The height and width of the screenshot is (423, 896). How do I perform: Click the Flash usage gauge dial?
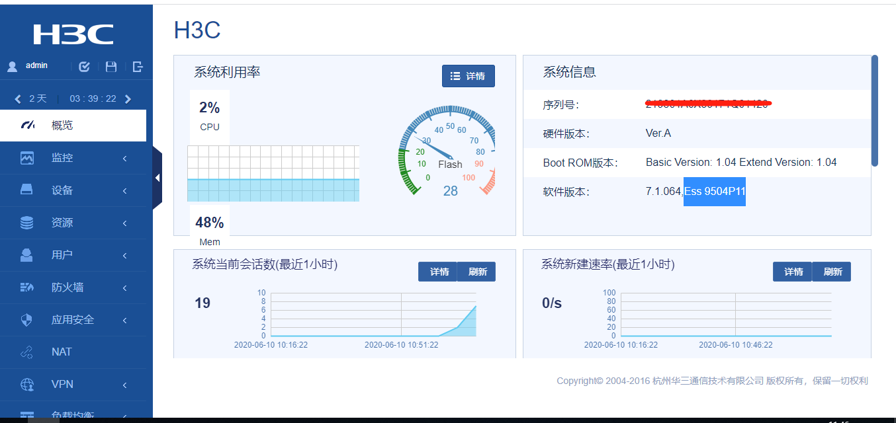pyautogui.click(x=447, y=149)
